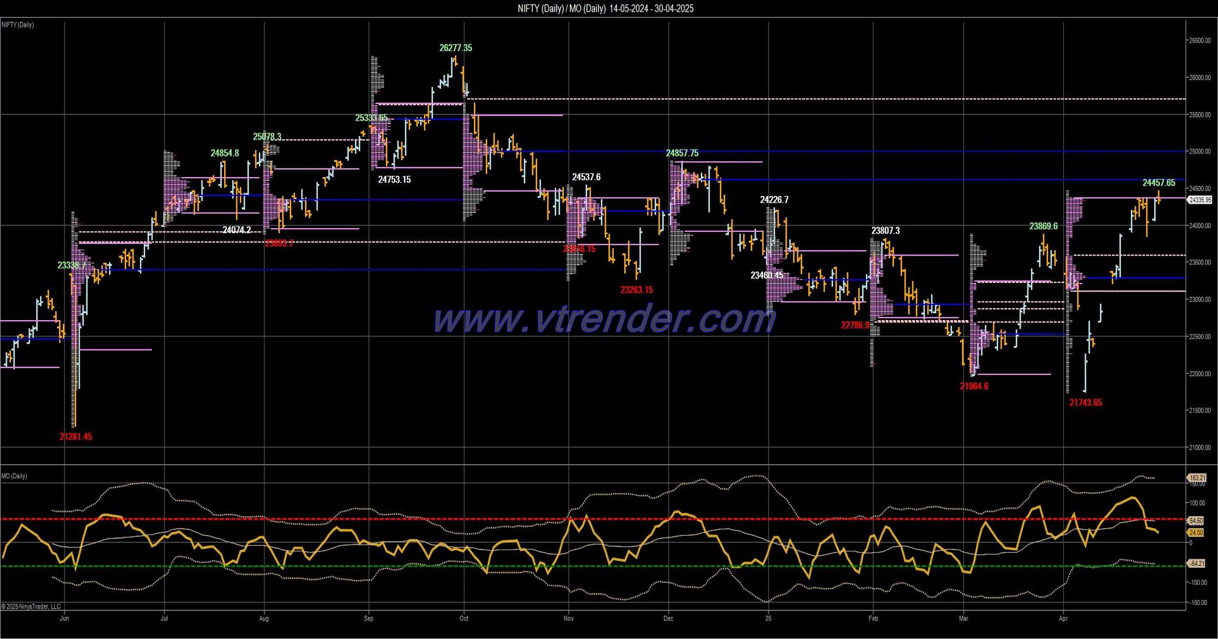Click 26500.00 on the price axis

tap(1200, 41)
